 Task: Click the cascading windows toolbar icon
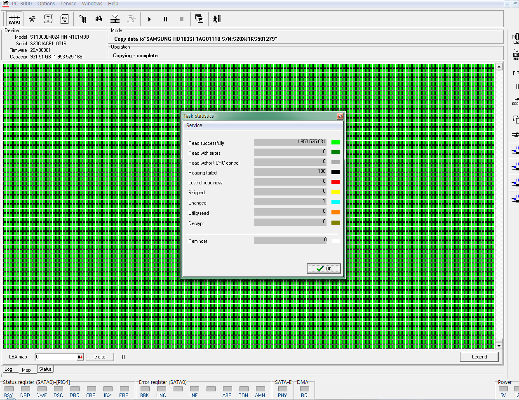coord(199,19)
